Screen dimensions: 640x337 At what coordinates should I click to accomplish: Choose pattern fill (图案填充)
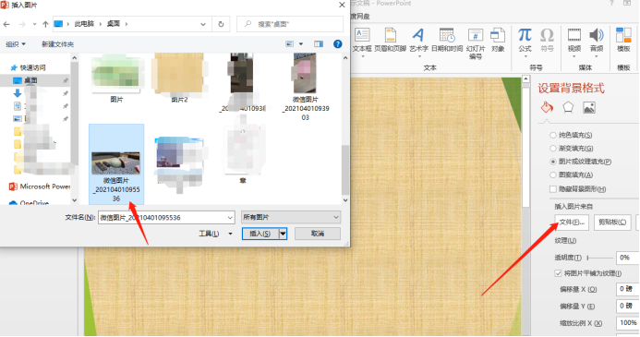pos(553,175)
